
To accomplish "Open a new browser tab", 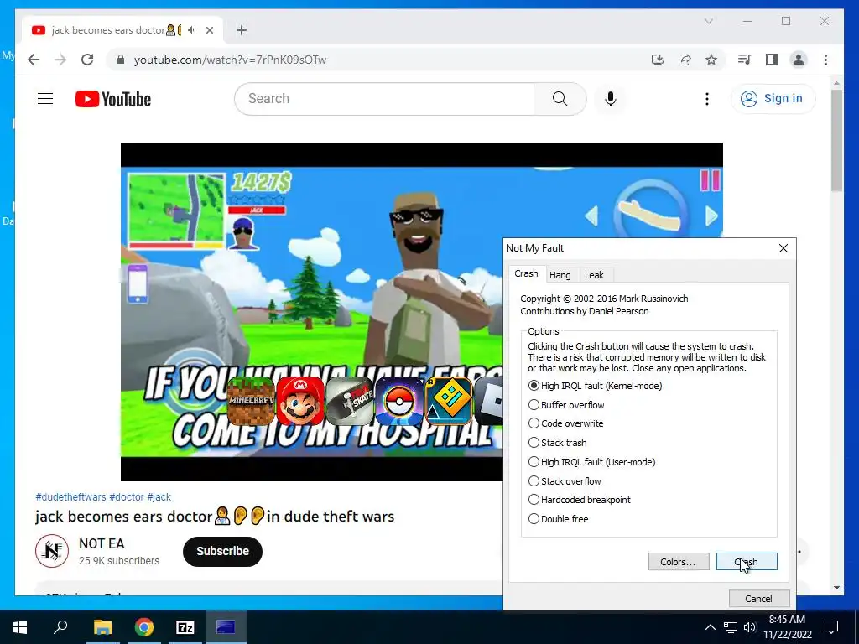I will coord(242,30).
